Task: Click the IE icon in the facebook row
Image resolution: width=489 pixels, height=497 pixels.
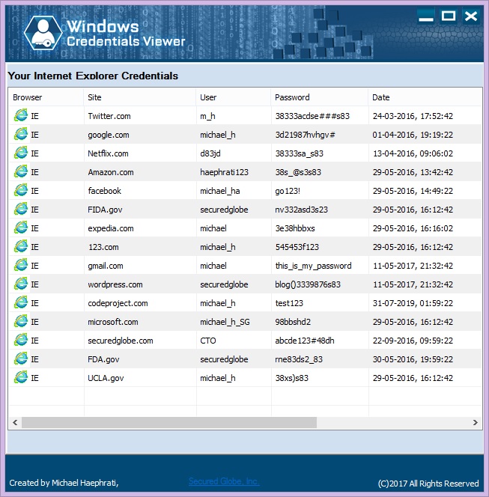Action: coord(21,191)
